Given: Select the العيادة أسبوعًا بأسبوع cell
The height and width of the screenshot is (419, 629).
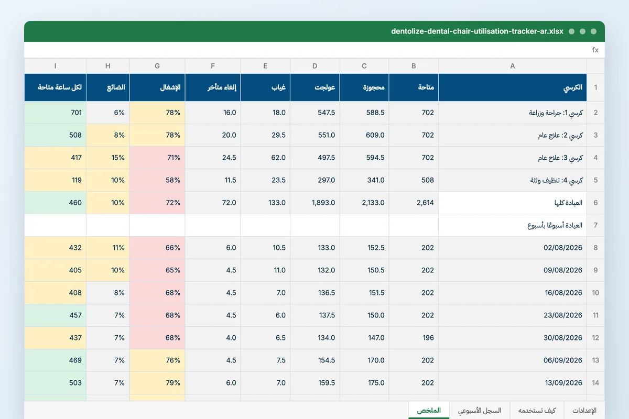Looking at the screenshot, I should click(x=513, y=225).
